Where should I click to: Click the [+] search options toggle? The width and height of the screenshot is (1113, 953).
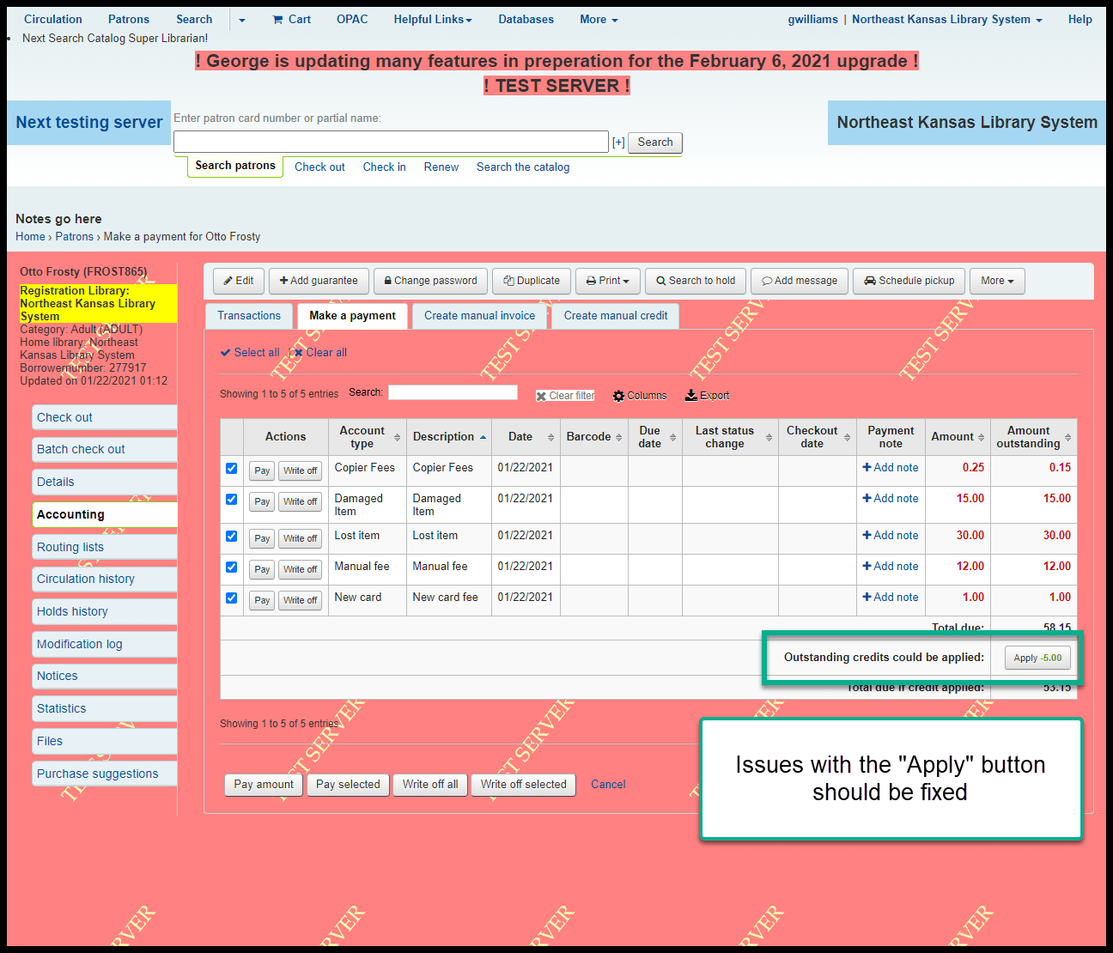pyautogui.click(x=618, y=143)
